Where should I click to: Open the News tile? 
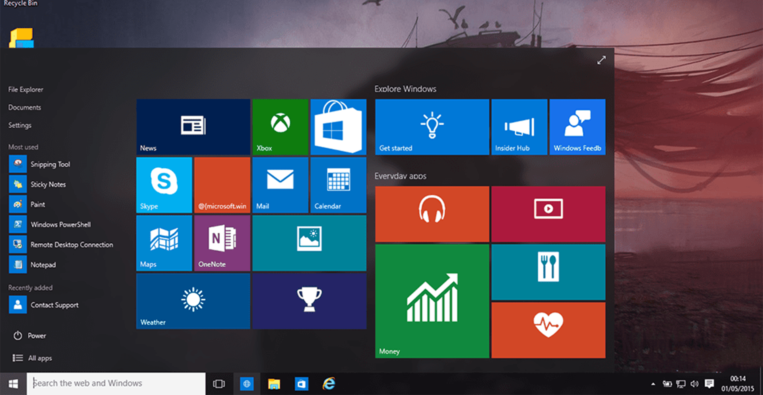(x=193, y=127)
